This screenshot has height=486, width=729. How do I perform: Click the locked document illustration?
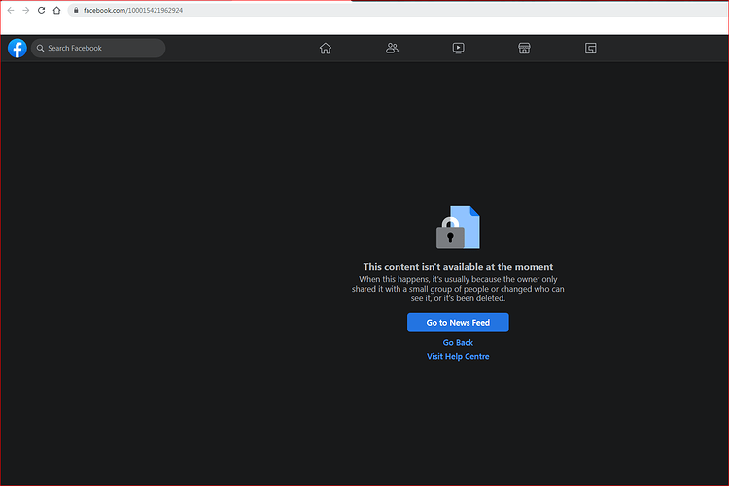coord(458,226)
